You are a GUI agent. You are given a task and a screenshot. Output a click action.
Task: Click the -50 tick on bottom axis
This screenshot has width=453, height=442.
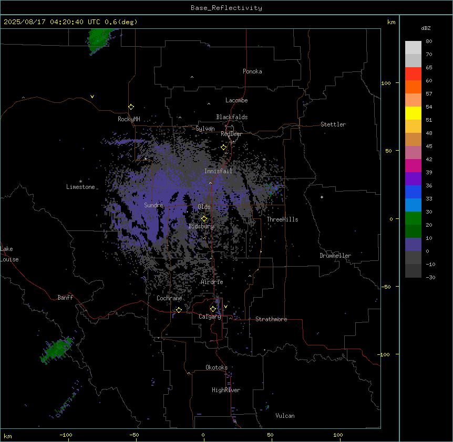(x=134, y=435)
